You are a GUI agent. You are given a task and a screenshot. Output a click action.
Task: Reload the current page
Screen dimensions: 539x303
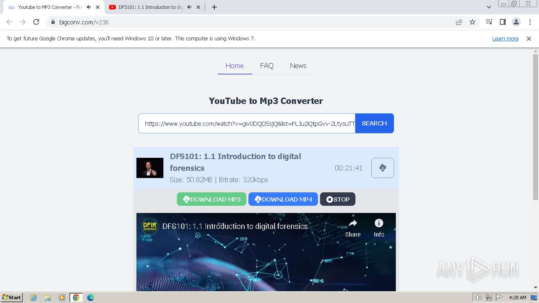pyautogui.click(x=36, y=22)
